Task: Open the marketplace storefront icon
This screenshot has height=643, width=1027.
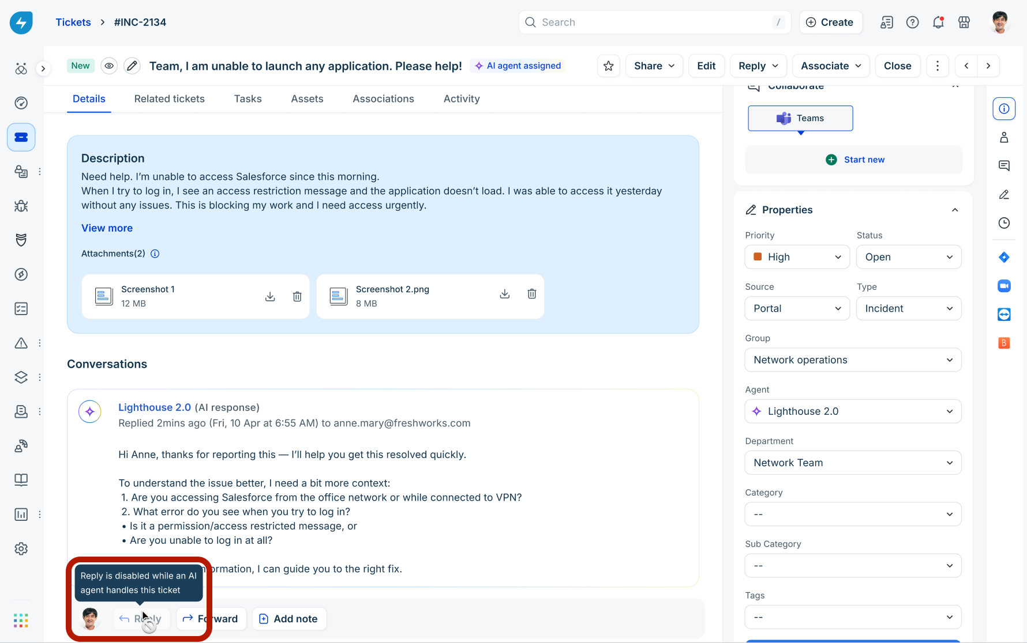Action: pos(964,22)
